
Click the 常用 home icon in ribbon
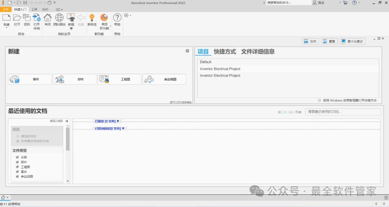point(48,18)
